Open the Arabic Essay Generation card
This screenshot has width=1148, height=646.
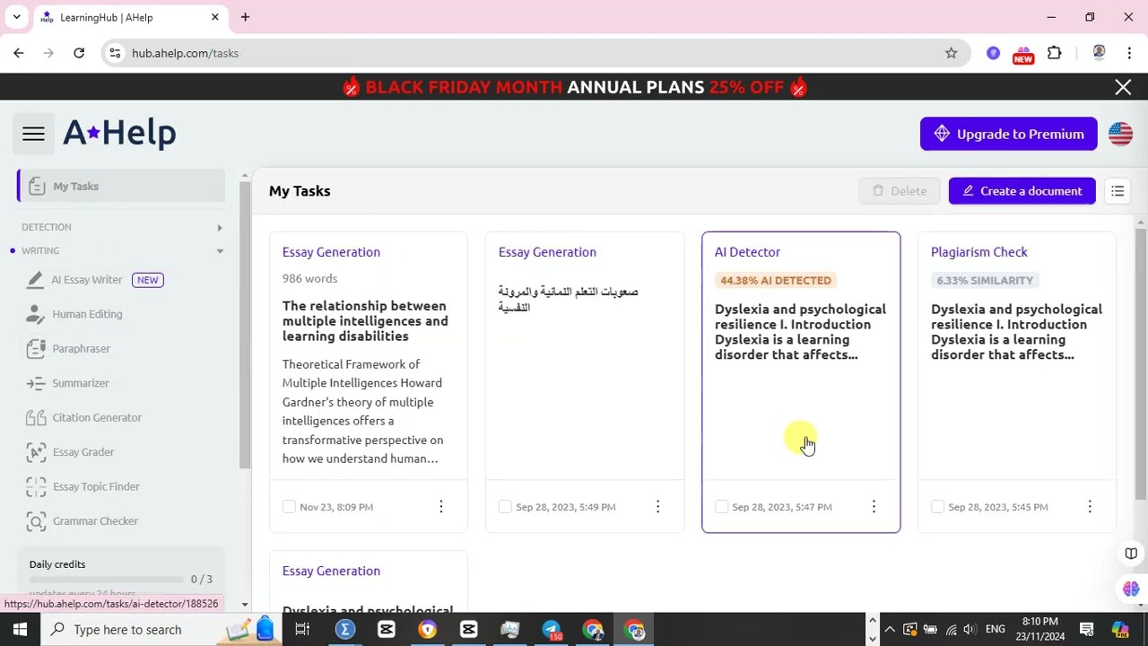585,382
